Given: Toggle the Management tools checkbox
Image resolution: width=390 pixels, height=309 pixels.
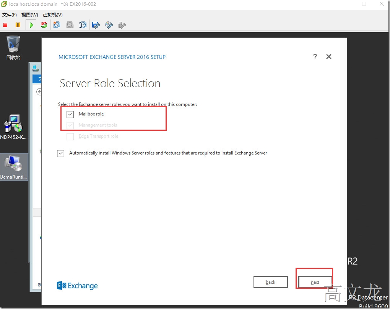Looking at the screenshot, I should [x=70, y=125].
